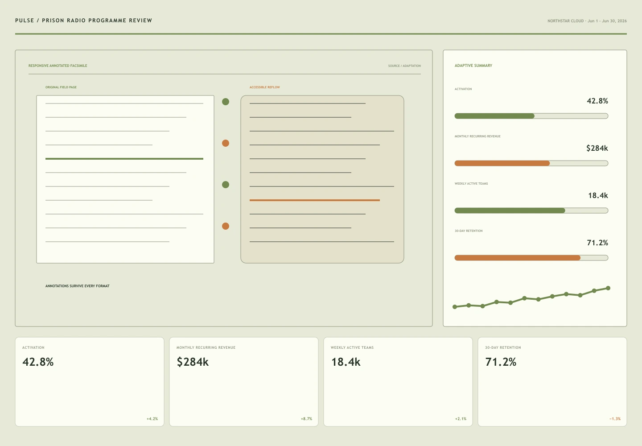Click the first point on the trend line

455,307
